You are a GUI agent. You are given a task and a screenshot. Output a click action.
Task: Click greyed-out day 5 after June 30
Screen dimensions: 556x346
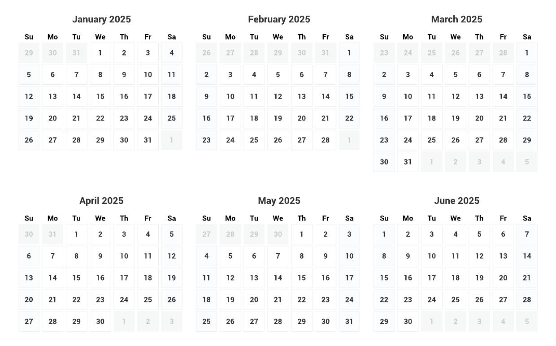pyautogui.click(x=527, y=321)
